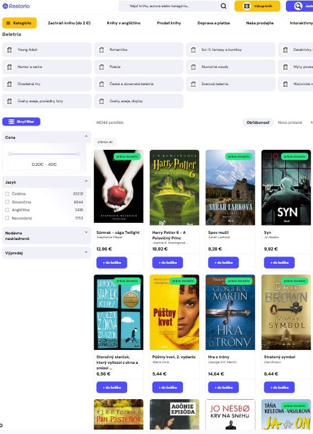
Task: Click the Historické romány category icon
Action: 285,84
